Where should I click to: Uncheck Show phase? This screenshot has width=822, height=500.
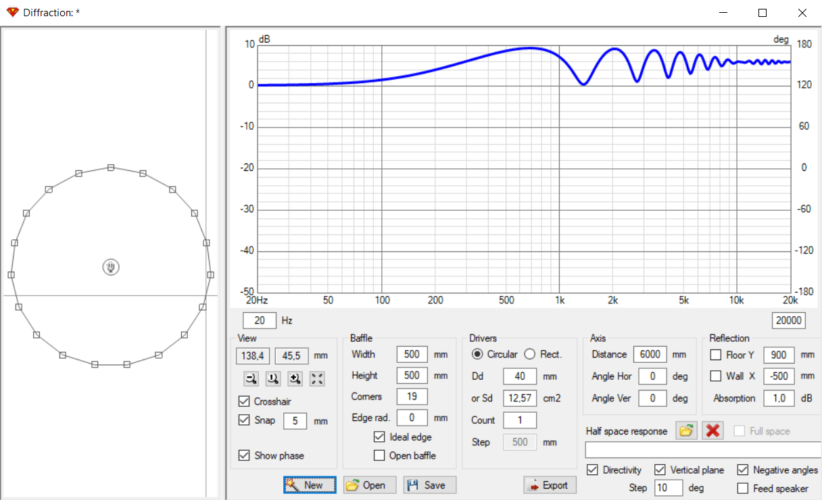244,455
